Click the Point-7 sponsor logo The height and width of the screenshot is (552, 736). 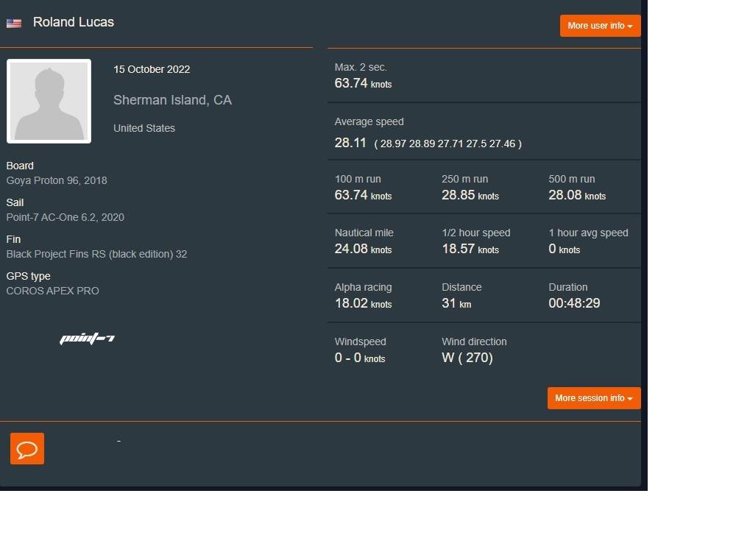(87, 339)
